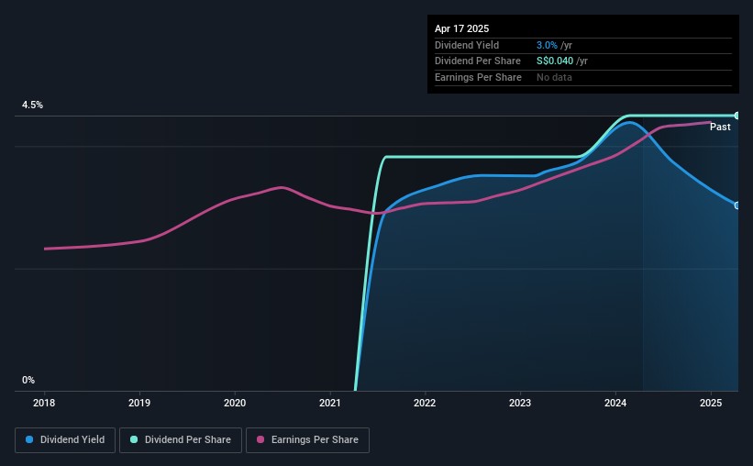Select the 2023 label on the time axis
This screenshot has height=466, width=753.
(x=520, y=402)
